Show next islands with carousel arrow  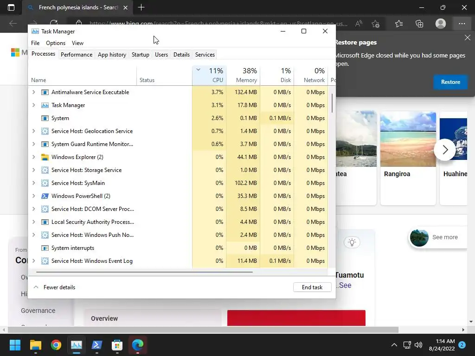[x=445, y=150]
